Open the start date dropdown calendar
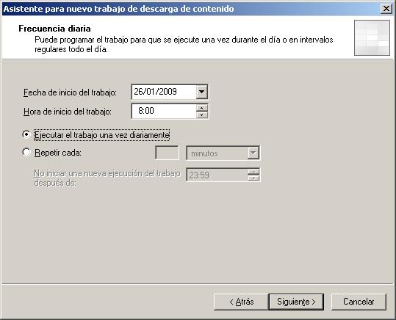Image resolution: width=396 pixels, height=320 pixels. tap(201, 92)
